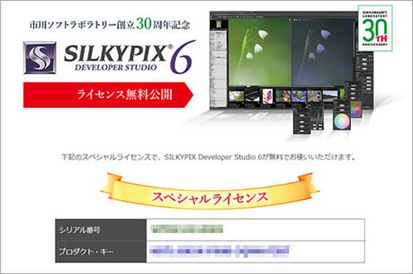This screenshot has width=413, height=274.
Task: Click the SILKYPIX Developer Studio 6 title logo
Action: pos(129,57)
